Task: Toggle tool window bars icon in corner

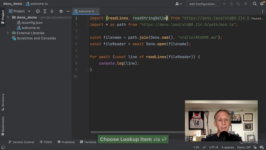Action: point(3,147)
